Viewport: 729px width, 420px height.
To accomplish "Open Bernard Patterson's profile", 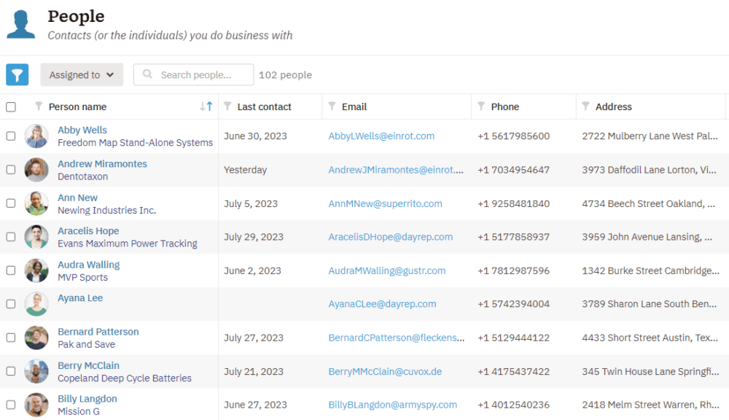I will pyautogui.click(x=98, y=331).
